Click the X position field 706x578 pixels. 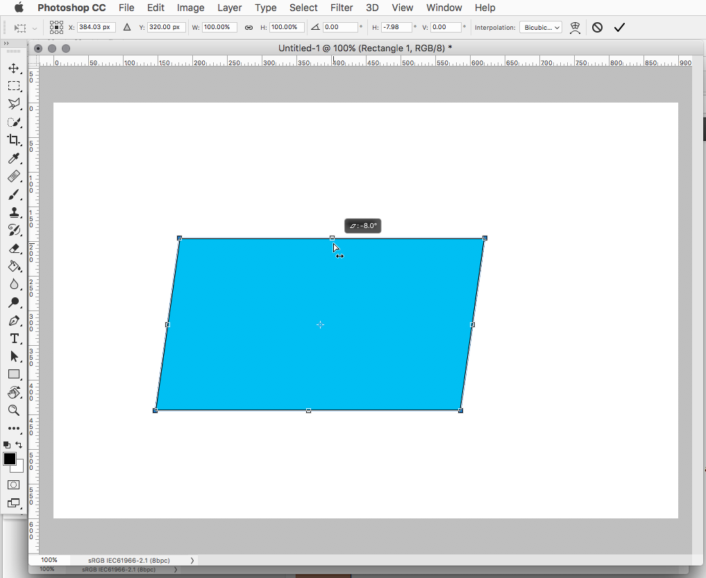pyautogui.click(x=96, y=28)
